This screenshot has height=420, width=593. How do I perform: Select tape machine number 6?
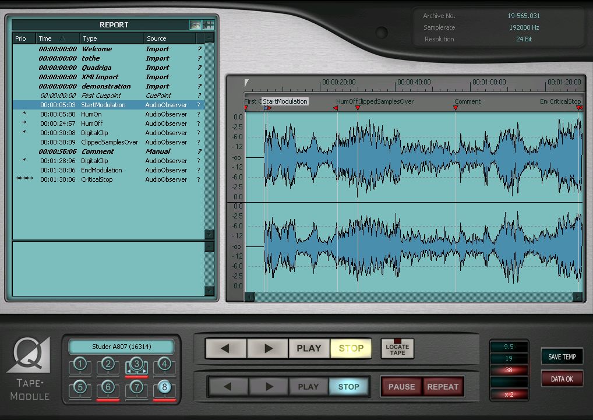pos(108,387)
